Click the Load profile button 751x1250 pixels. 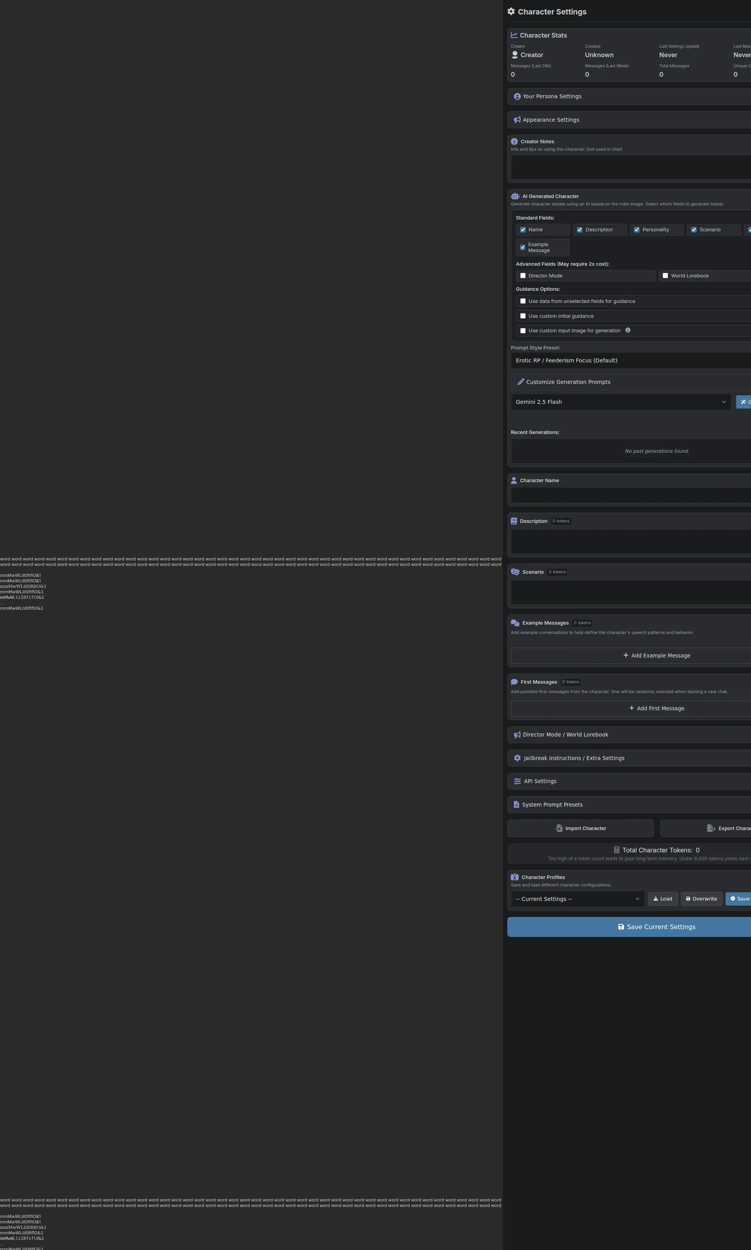click(x=663, y=899)
